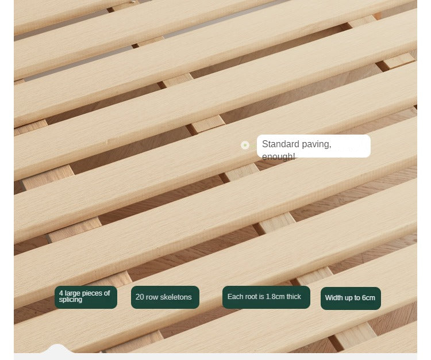
Task: Tap the 'Each root is 1.8cm thick' badge
Action: click(266, 297)
